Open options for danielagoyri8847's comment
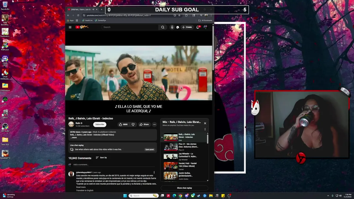Viewport: 354px width, 199px height. [x=154, y=172]
